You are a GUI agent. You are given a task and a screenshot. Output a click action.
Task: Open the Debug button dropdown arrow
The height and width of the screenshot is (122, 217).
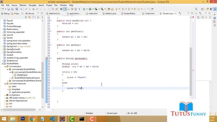click(87, 9)
